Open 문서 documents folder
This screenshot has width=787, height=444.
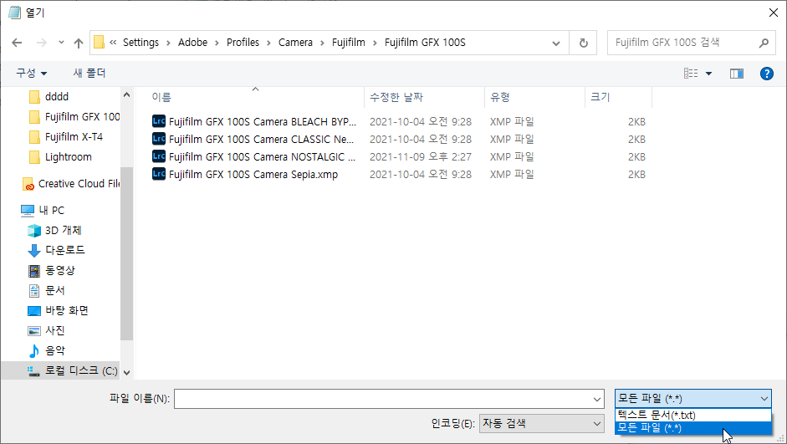[x=46, y=290]
